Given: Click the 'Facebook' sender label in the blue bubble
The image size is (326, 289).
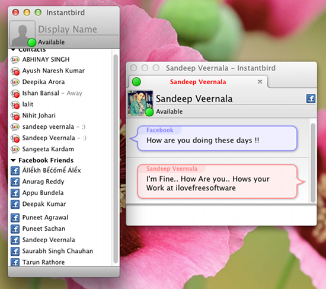Looking at the screenshot, I should pyautogui.click(x=160, y=130).
